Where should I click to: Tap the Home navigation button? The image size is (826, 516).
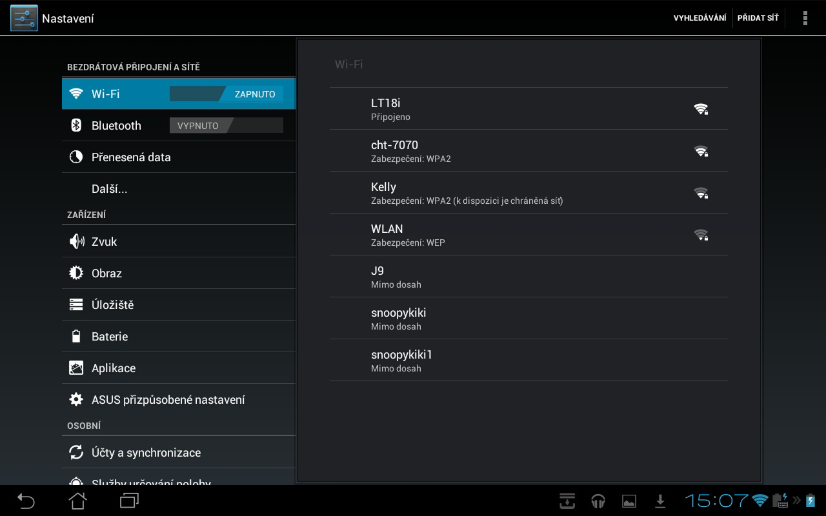(x=77, y=501)
